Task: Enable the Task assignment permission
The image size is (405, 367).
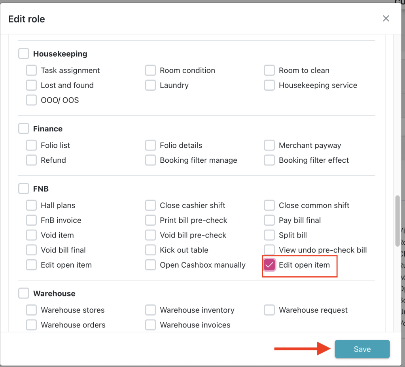Action: [31, 70]
